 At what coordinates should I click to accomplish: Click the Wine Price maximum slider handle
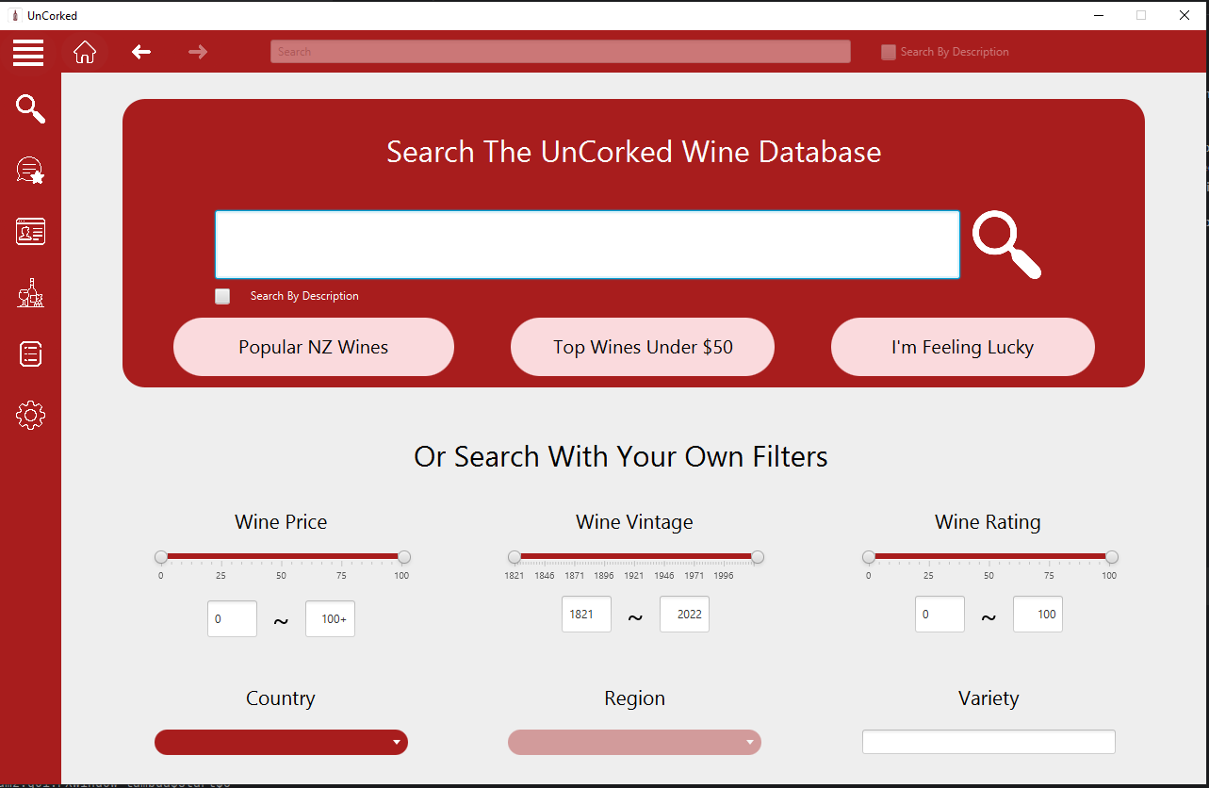[x=404, y=557]
